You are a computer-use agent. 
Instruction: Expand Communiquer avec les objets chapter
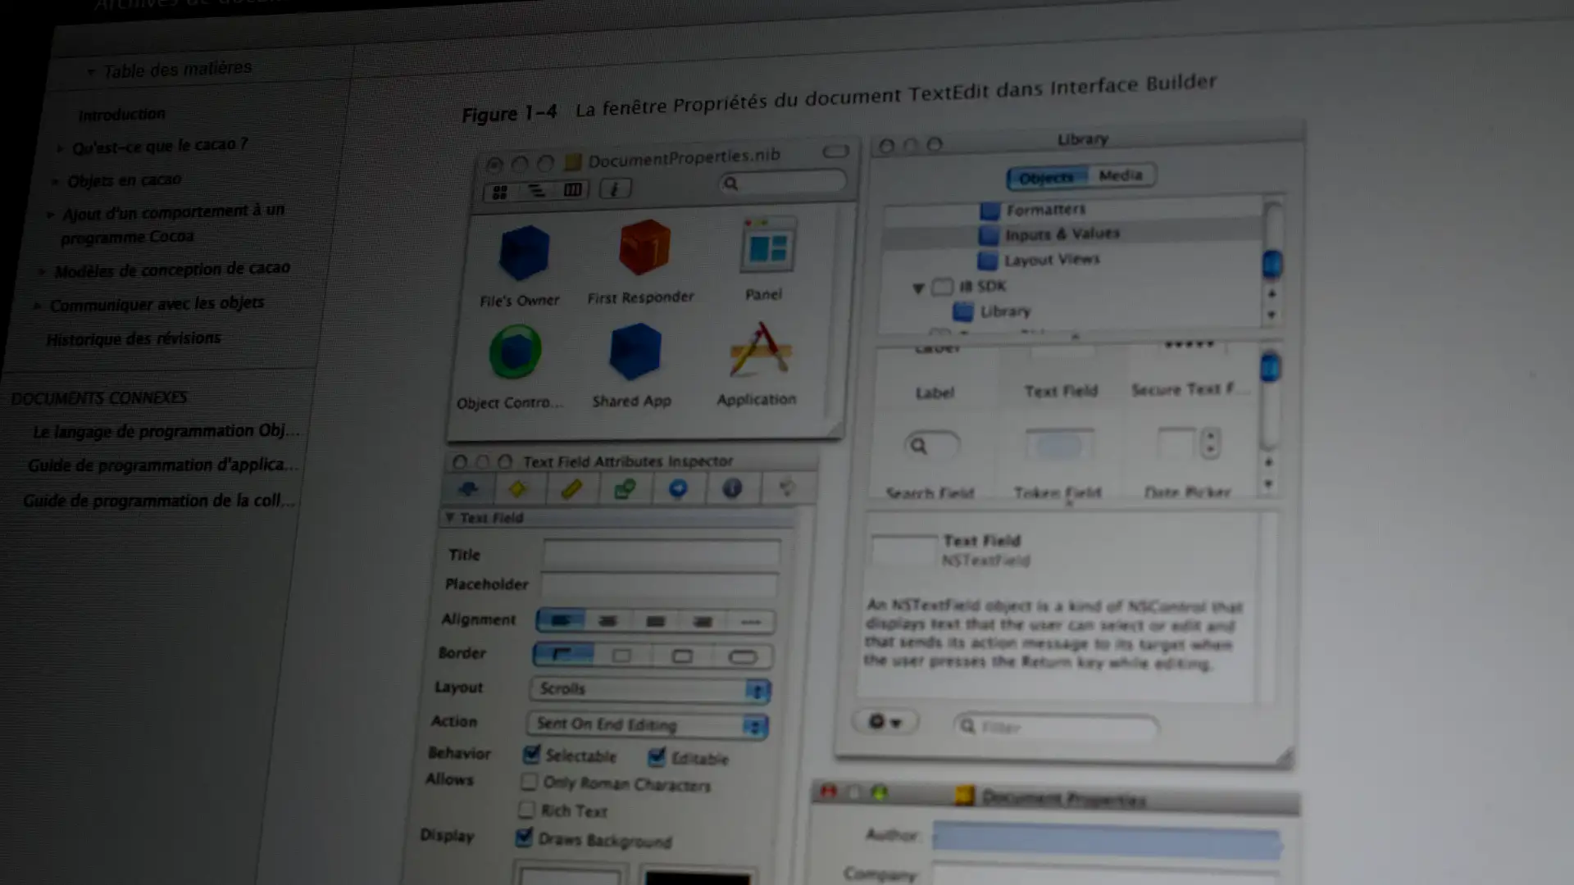point(37,306)
